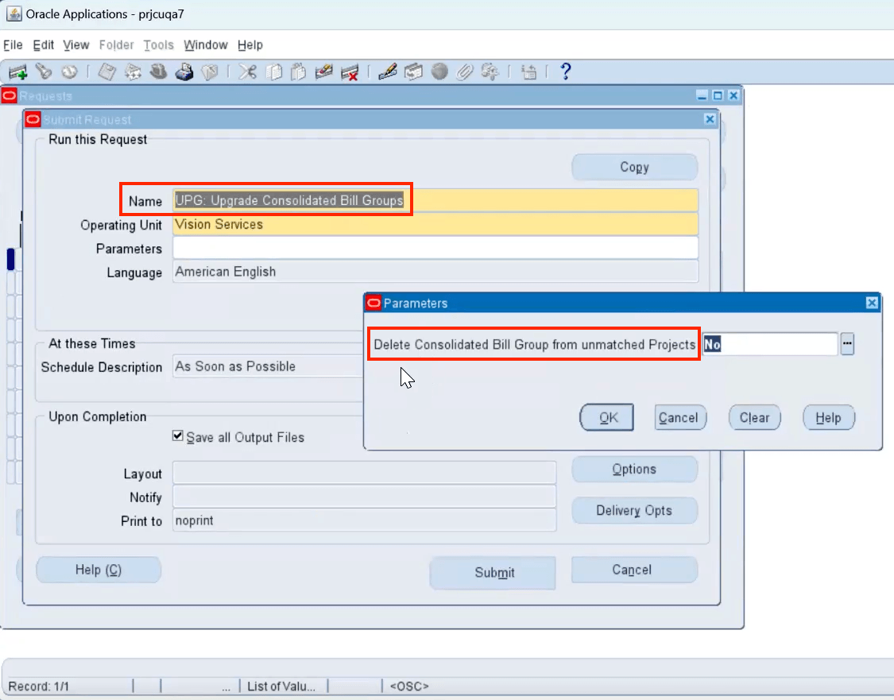Close the Submit Request window
The height and width of the screenshot is (700, 894).
pos(710,119)
